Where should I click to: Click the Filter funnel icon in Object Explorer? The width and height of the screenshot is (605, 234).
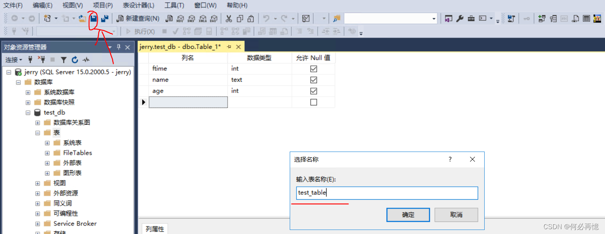pyautogui.click(x=64, y=60)
